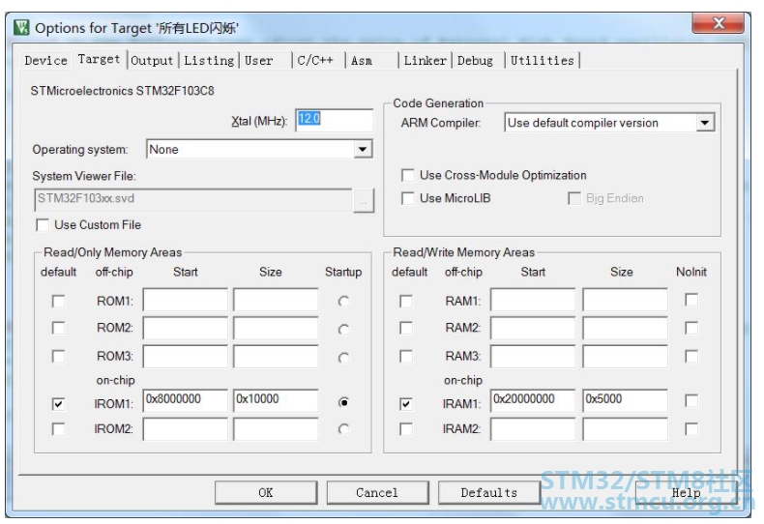Enable NoInit for RAM2
Viewport: 764px width, 524px height.
click(x=691, y=329)
